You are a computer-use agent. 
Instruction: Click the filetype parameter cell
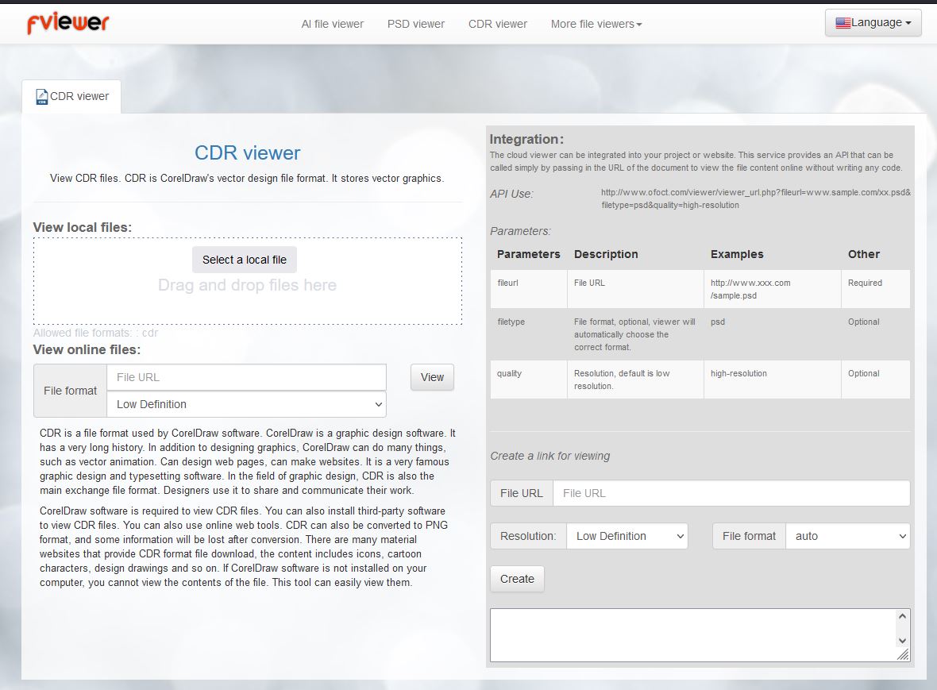(x=529, y=334)
